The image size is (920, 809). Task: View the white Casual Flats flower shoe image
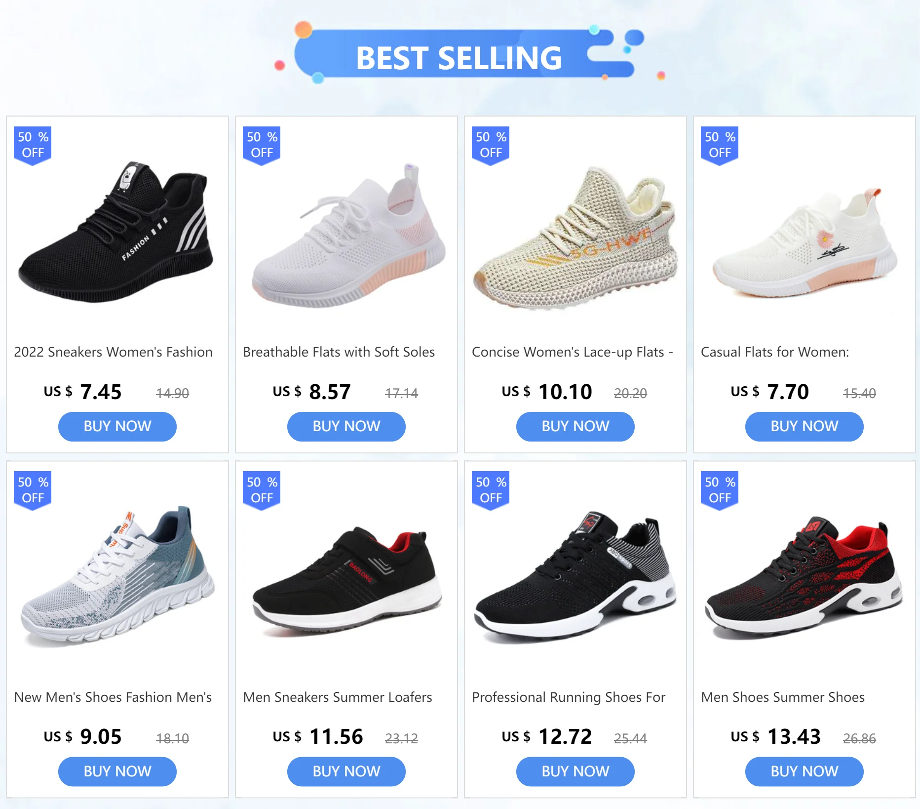[805, 242]
